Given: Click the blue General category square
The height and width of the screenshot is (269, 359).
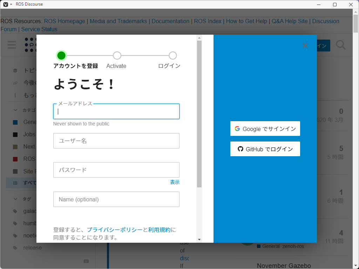Looking at the screenshot, I should 15,122.
